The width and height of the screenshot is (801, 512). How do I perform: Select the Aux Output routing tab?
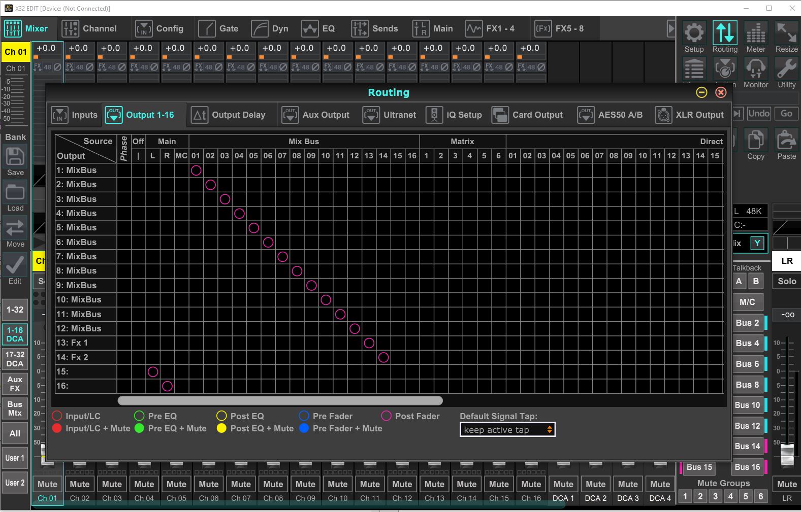(x=316, y=115)
